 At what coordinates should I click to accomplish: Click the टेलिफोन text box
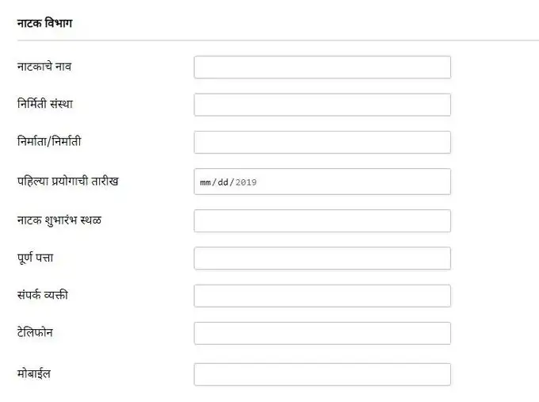(322, 333)
